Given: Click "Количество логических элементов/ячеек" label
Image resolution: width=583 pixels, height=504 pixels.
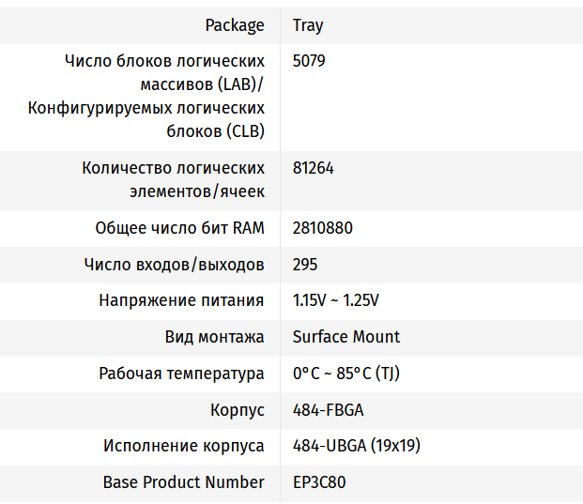Looking at the screenshot, I should click(x=173, y=180).
